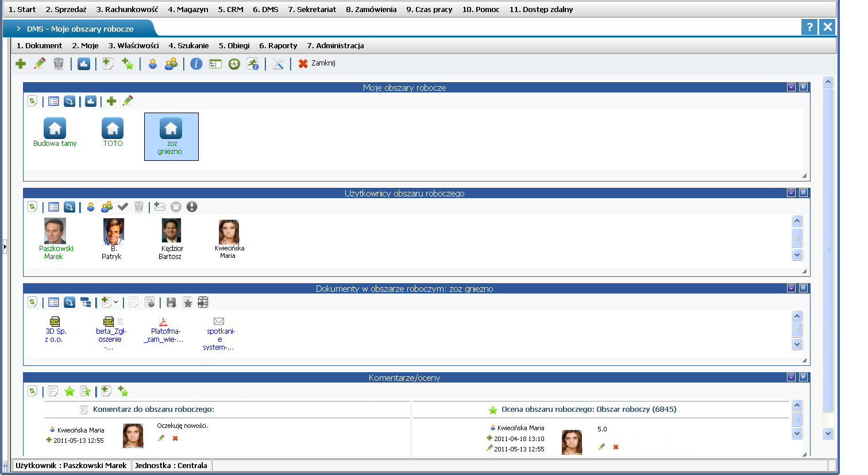This screenshot has height=475, width=868.
Task: Open dropdown arrow next to add document icon
Action: (x=115, y=302)
